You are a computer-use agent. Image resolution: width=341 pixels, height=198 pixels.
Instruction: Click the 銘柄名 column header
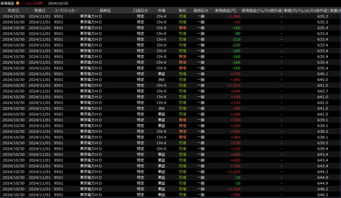click(105, 11)
